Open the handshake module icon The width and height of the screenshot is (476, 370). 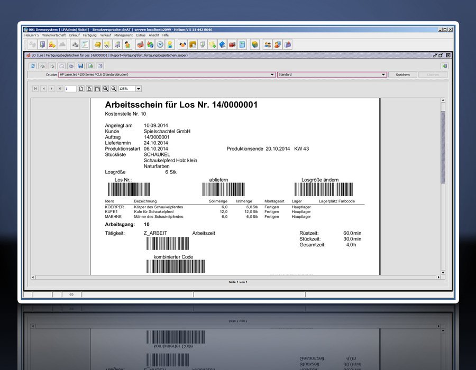182,44
